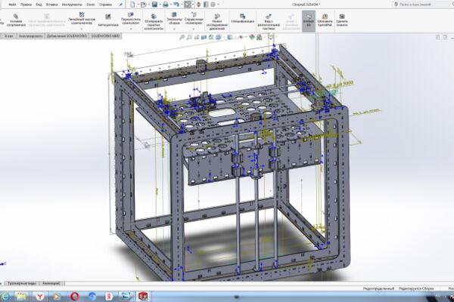Screen dimensions: 454x302
Task: Open Opera browser from the taskbar
Action: 75,297
